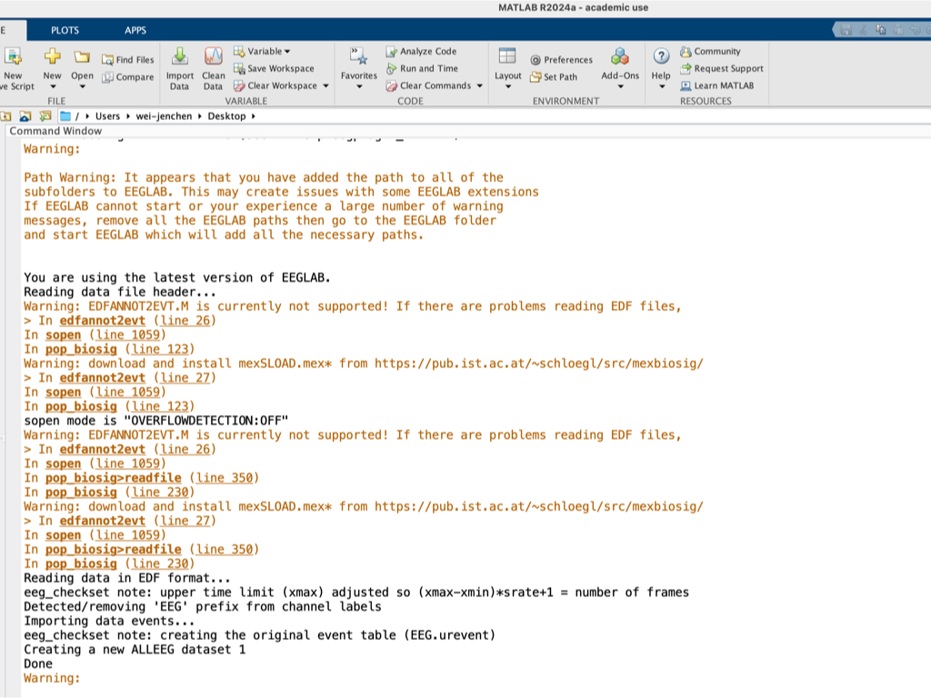Viewport: 931px width, 698px height.
Task: Expand the New dropdown arrow
Action: point(52,87)
